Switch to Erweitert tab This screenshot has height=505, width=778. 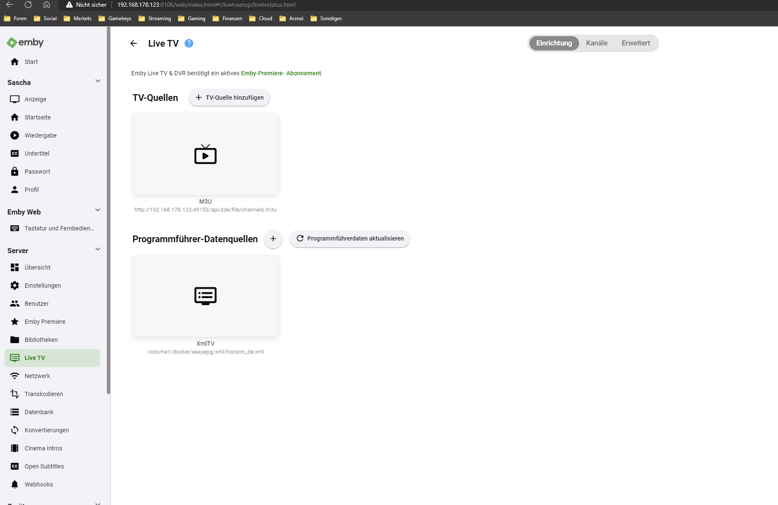click(635, 43)
